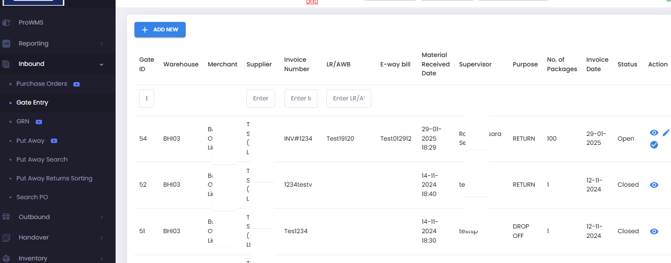Expand the Reporting menu chevron
This screenshot has height=263, width=671.
[x=101, y=43]
